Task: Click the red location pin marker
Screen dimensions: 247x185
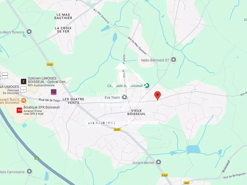Action: (x=157, y=95)
